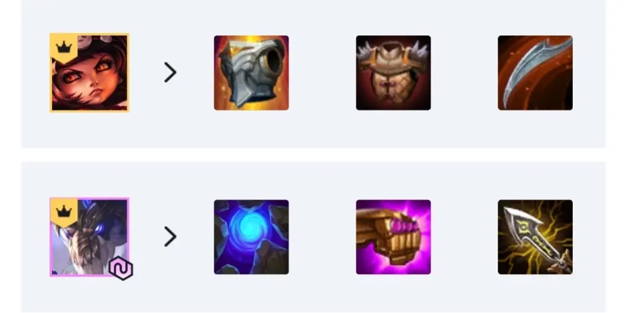Select the blue swirling orb item
This screenshot has height=313, width=626.
[x=251, y=237]
